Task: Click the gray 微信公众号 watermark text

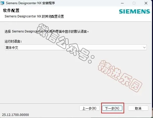Action: click(x=65, y=43)
